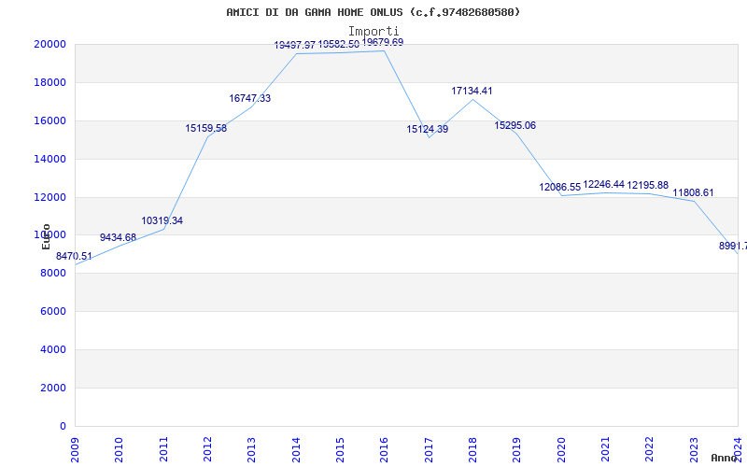The image size is (747, 467).
Task: Click the data label 12195.88
Action: tap(648, 185)
